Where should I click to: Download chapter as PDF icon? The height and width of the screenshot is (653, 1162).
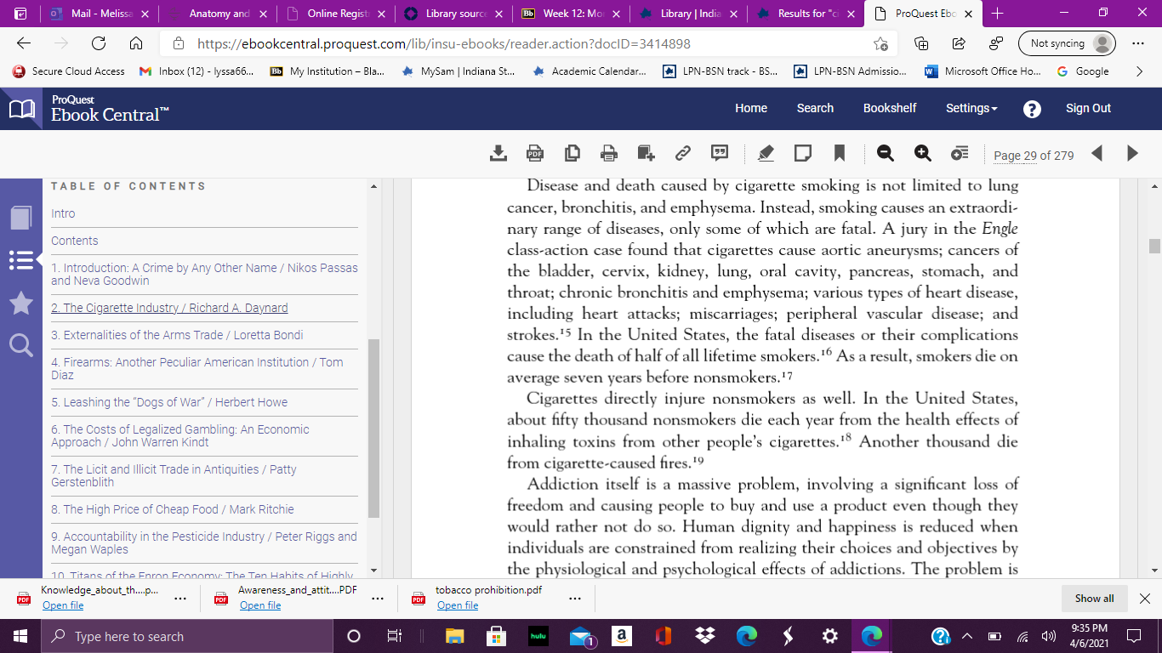click(534, 153)
